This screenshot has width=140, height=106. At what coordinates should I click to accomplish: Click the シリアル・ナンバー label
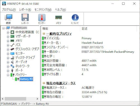point(57,47)
